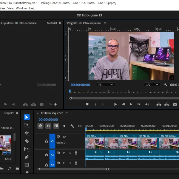179x179 pixels.
Task: Toggle V1 track lock
Action: tap(46, 141)
